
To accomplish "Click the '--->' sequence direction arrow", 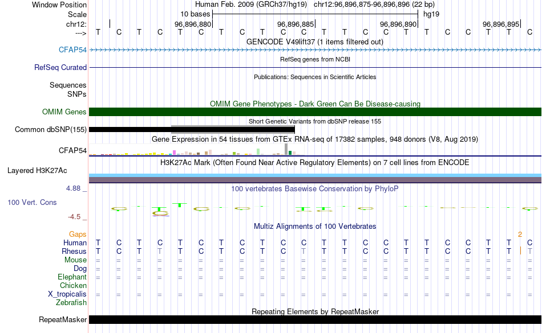I will pyautogui.click(x=81, y=33).
